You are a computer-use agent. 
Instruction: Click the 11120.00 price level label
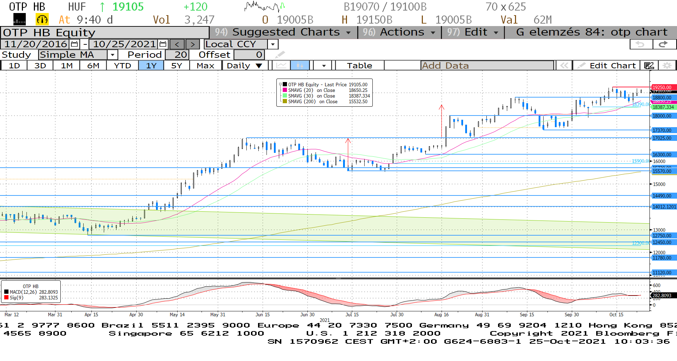point(664,273)
